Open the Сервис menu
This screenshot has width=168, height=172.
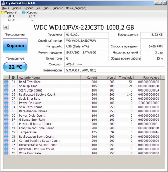tap(28, 8)
